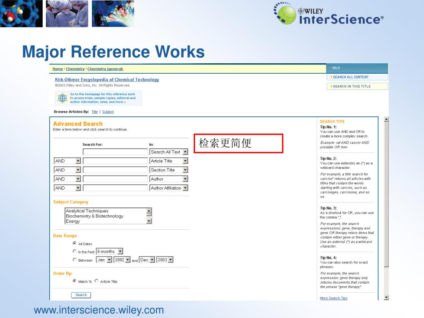
Task: Click the search field beside Author Affiliation
Action: point(115,188)
